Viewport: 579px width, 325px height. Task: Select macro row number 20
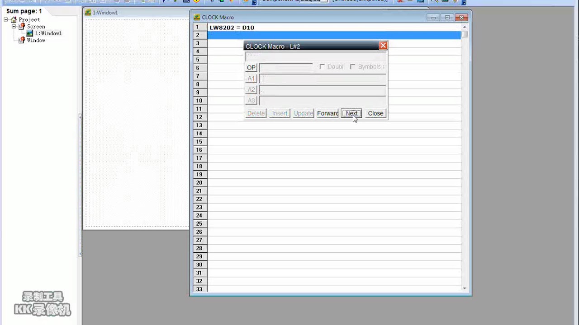click(x=199, y=183)
